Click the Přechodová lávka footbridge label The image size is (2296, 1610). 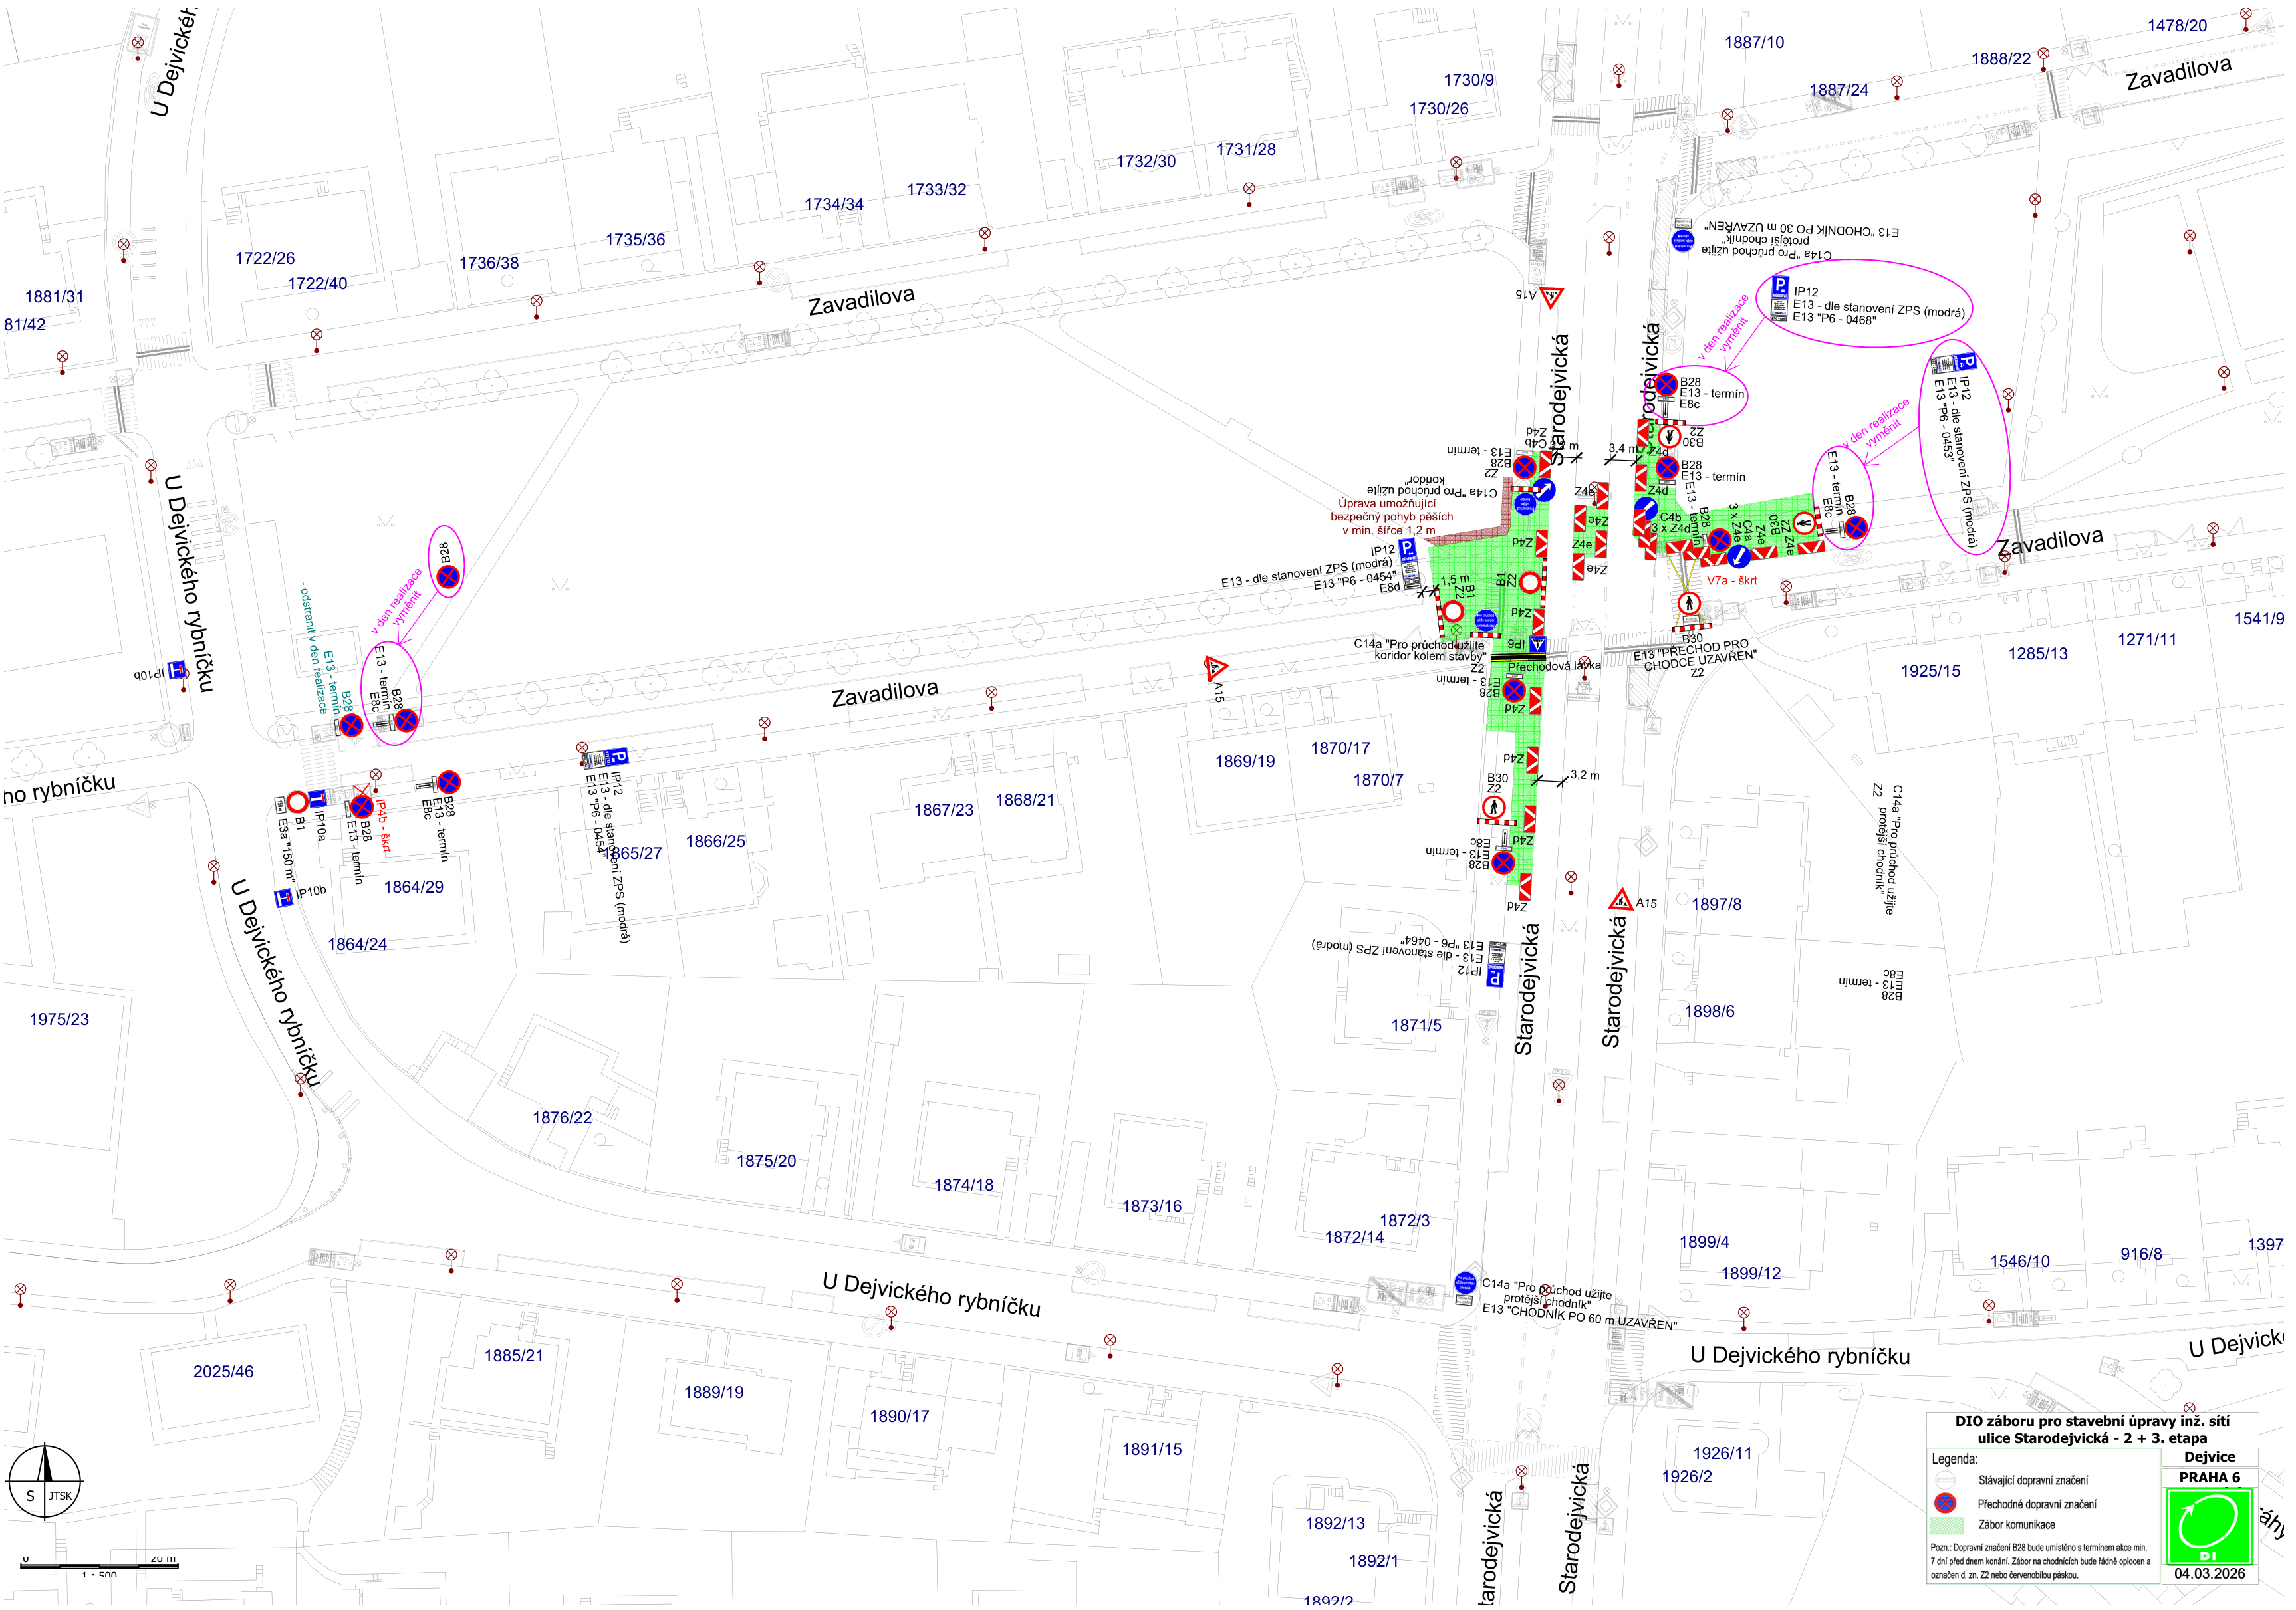coord(1553,666)
